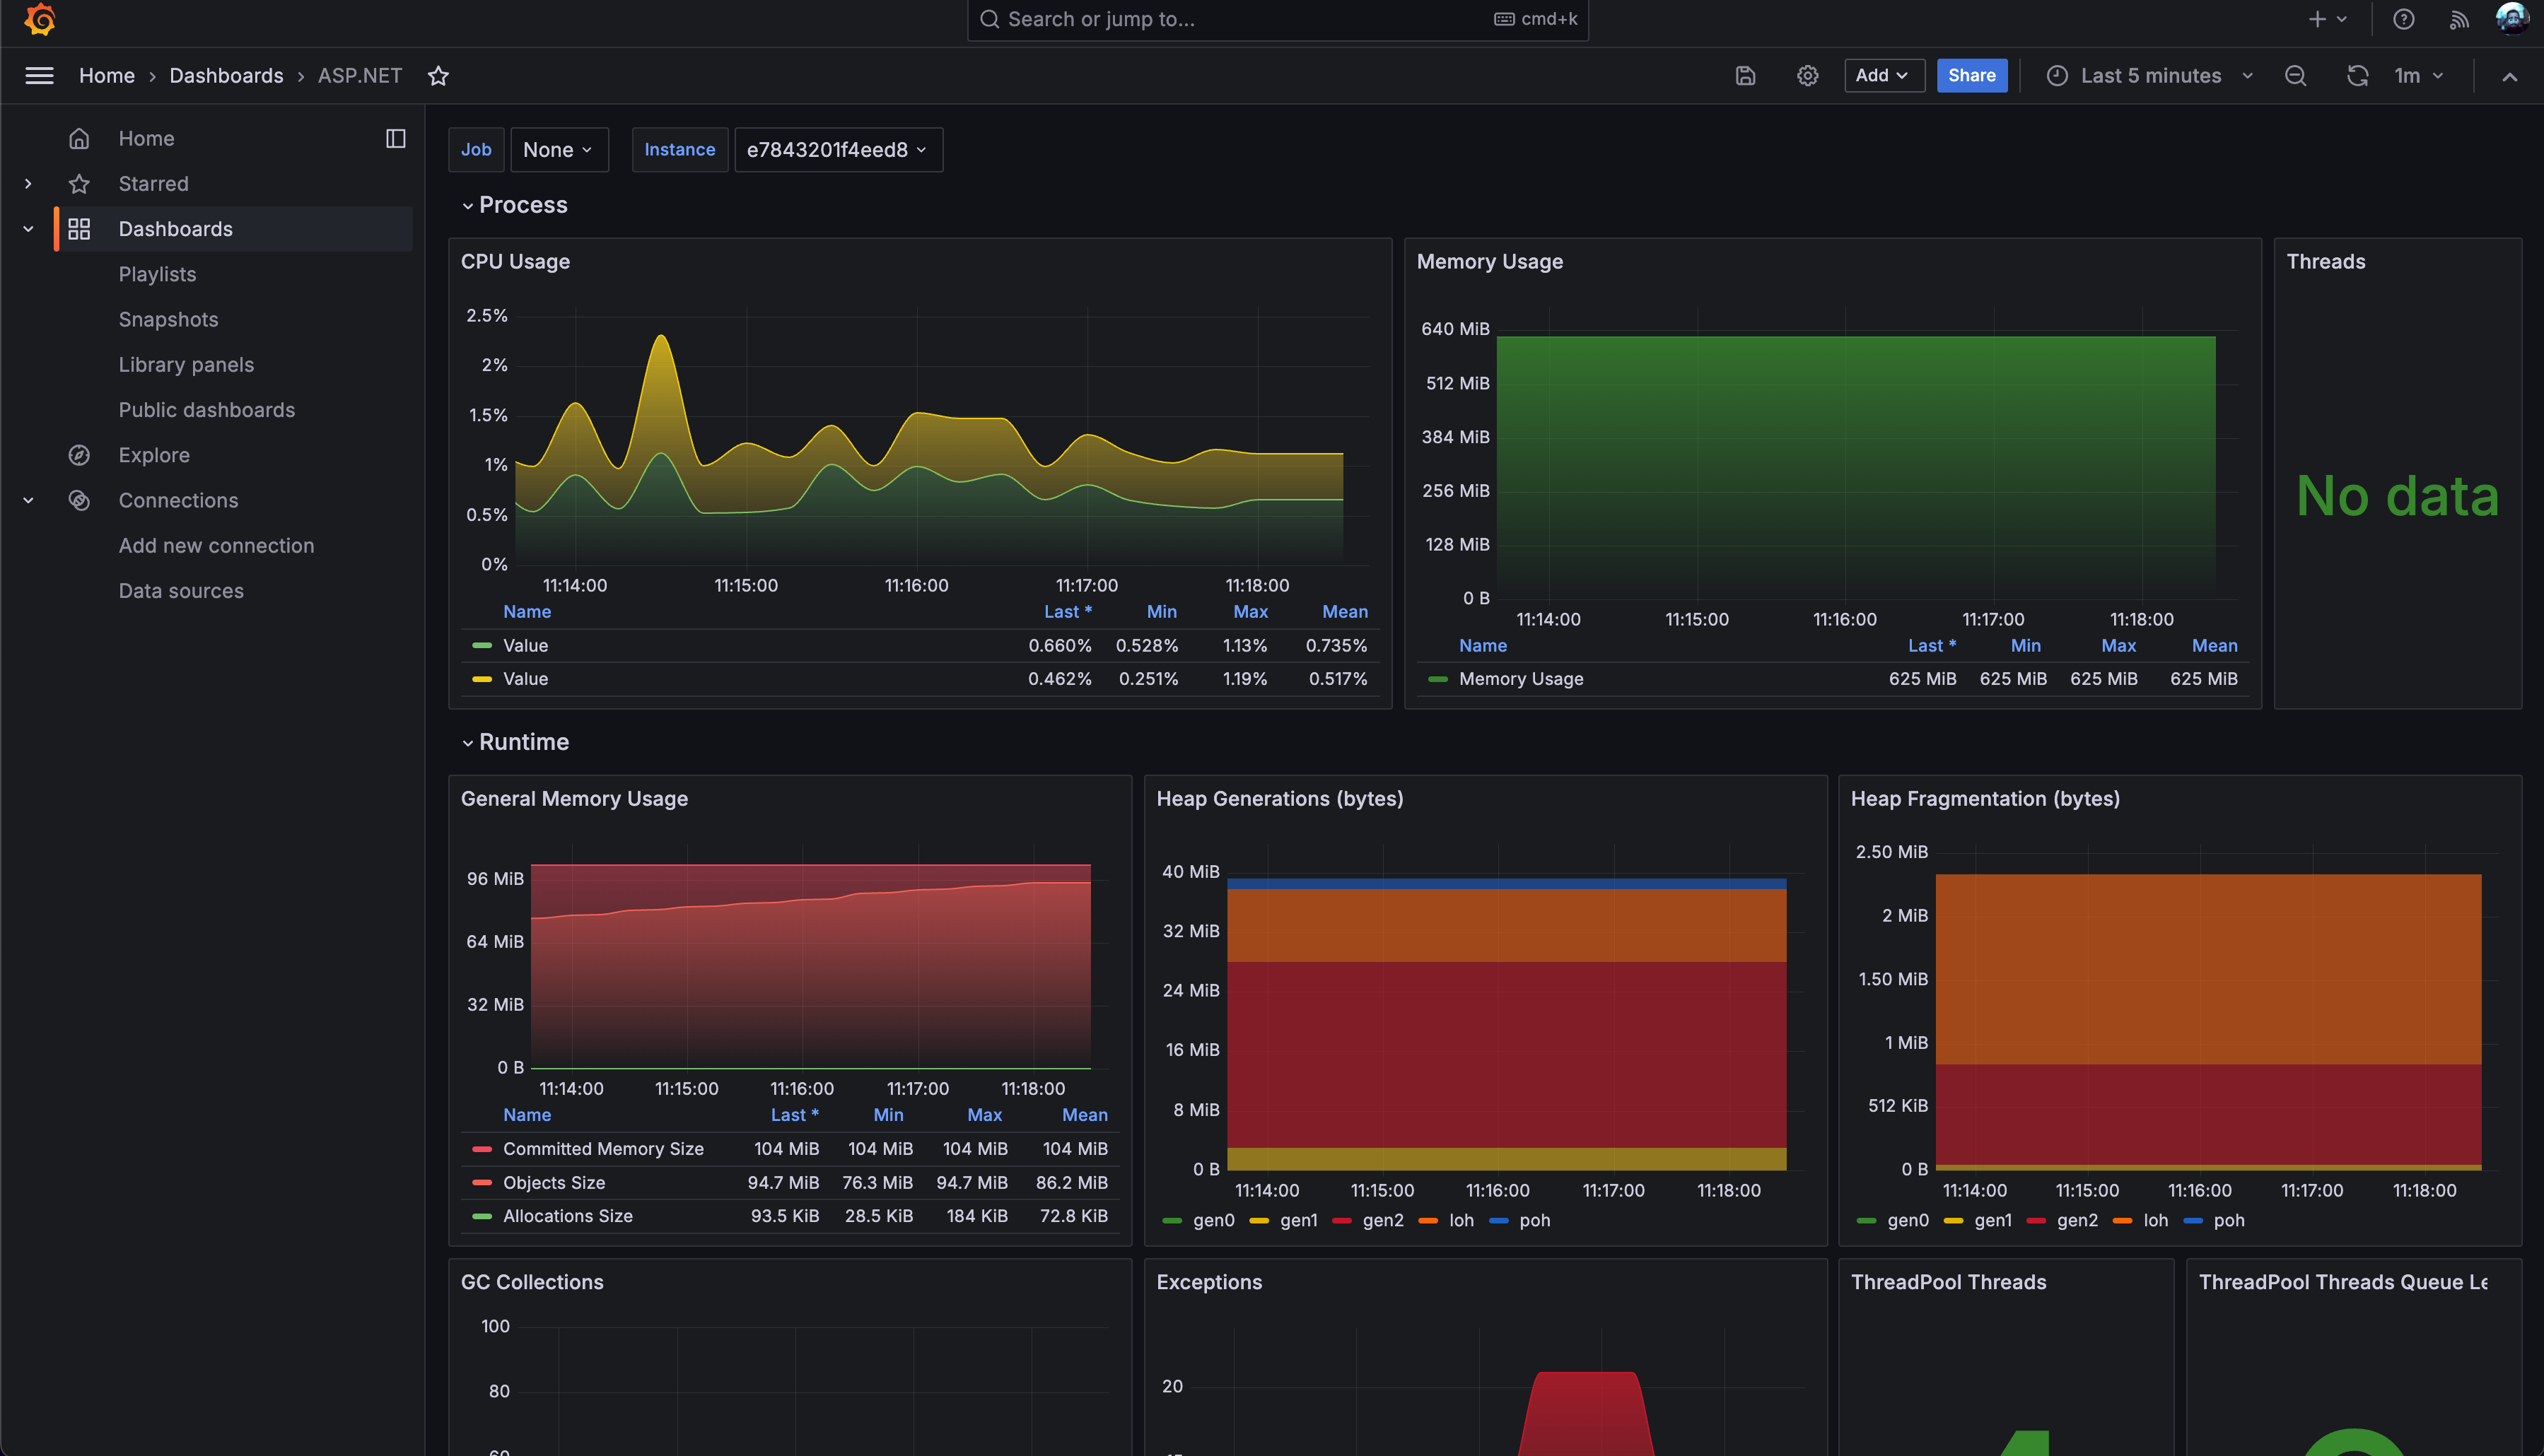Click the zoom out time range icon
This screenshot has width=2544, height=1456.
tap(2296, 76)
